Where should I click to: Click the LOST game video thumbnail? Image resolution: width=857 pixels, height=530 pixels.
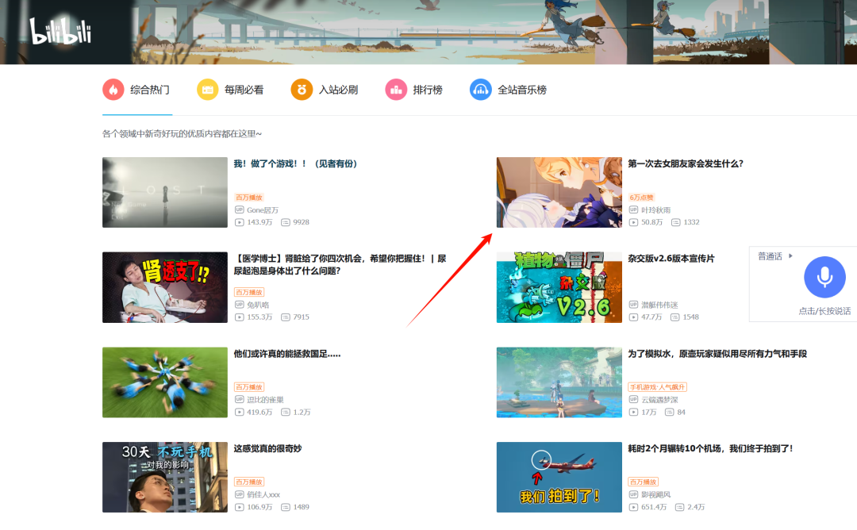click(x=165, y=192)
